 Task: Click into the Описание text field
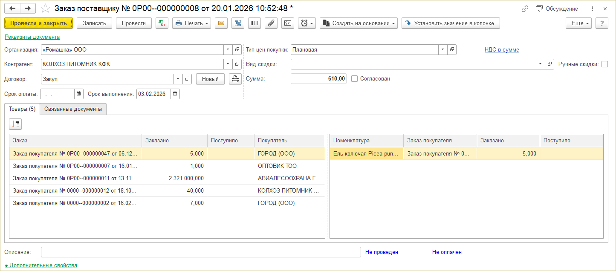201,252
